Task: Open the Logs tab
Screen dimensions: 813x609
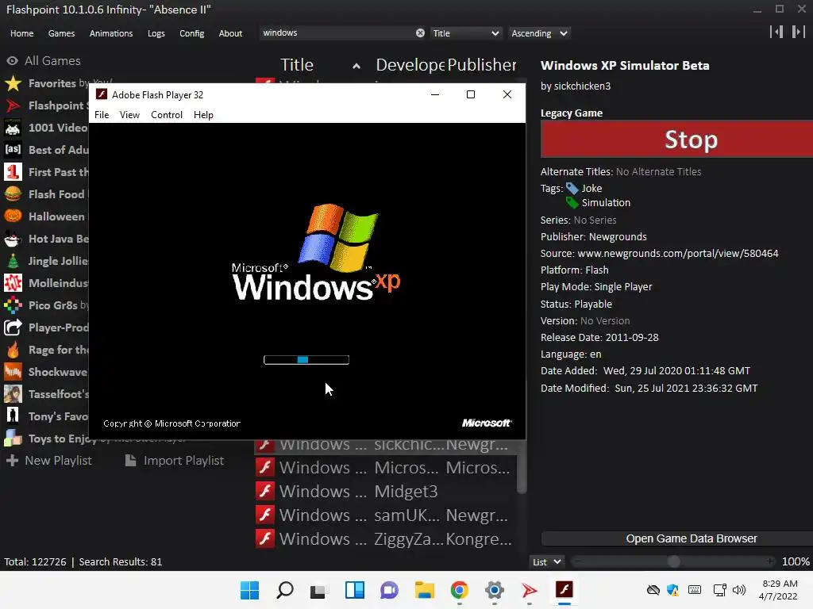Action: 156,33
